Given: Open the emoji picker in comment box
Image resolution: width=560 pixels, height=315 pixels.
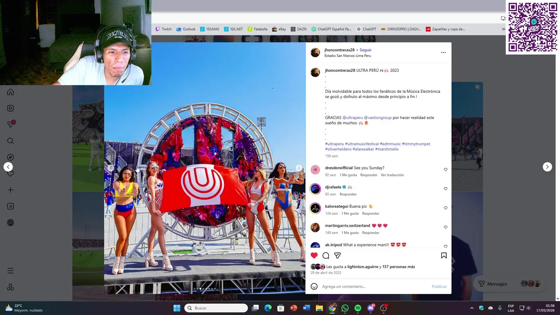Looking at the screenshot, I should click(x=314, y=287).
